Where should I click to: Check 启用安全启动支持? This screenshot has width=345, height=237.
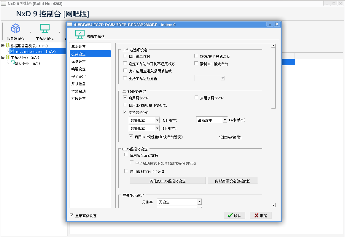(x=126, y=155)
